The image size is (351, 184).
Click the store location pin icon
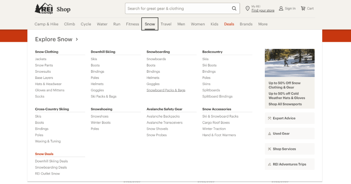(x=247, y=9)
